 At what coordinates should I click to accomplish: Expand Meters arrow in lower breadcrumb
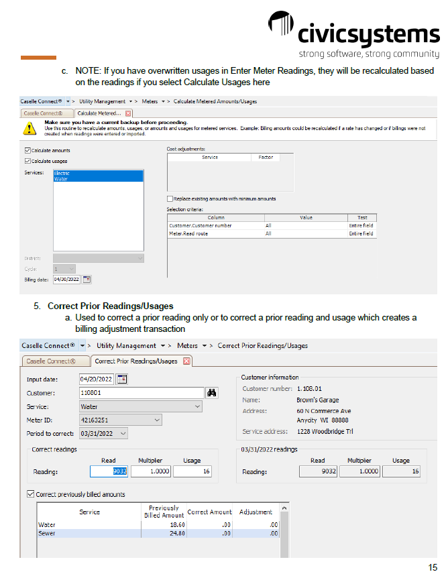pos(204,345)
